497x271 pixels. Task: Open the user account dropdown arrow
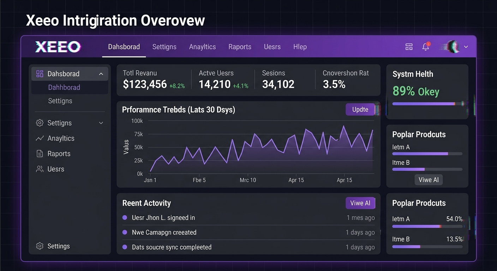click(466, 47)
